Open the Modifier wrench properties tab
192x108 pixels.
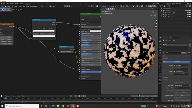click(x=160, y=66)
